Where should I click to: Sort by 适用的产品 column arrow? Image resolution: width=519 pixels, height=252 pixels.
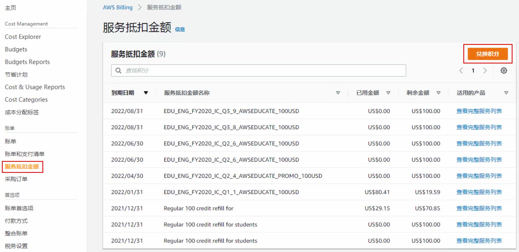click(x=506, y=93)
